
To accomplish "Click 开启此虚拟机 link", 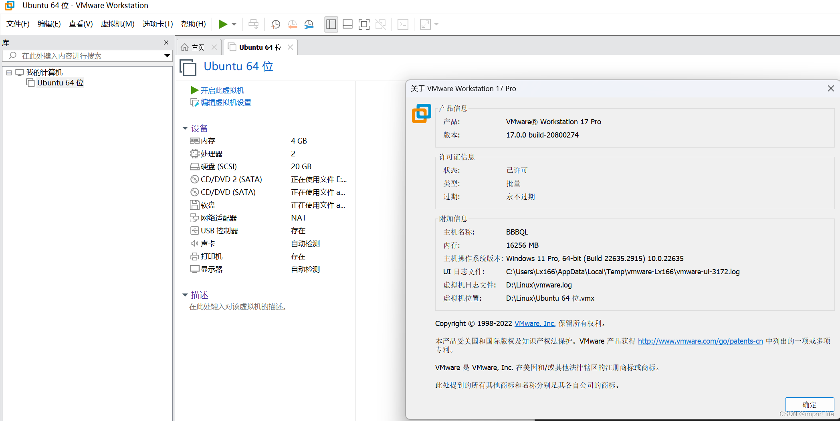I will coord(222,91).
